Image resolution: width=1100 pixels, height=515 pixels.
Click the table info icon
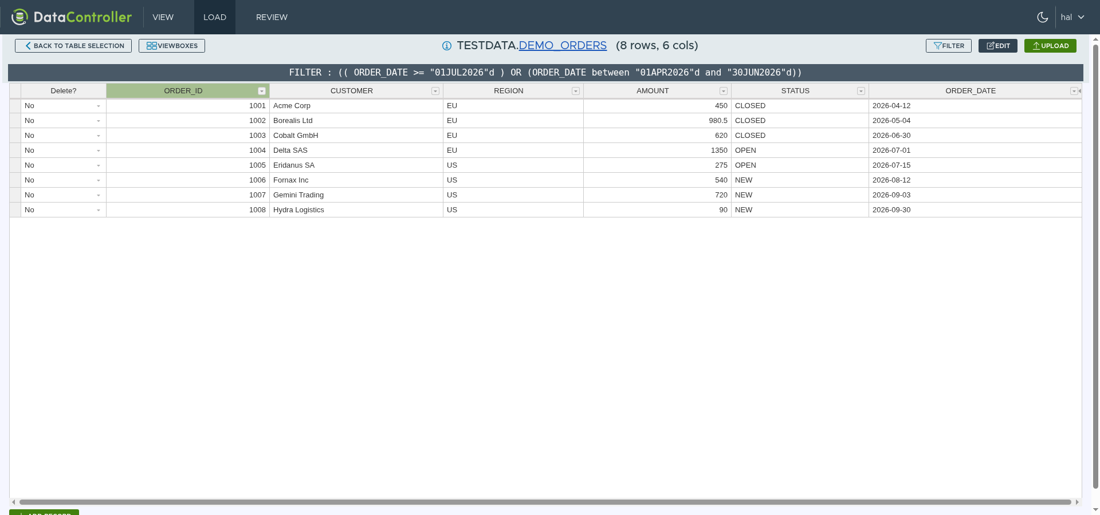click(447, 46)
